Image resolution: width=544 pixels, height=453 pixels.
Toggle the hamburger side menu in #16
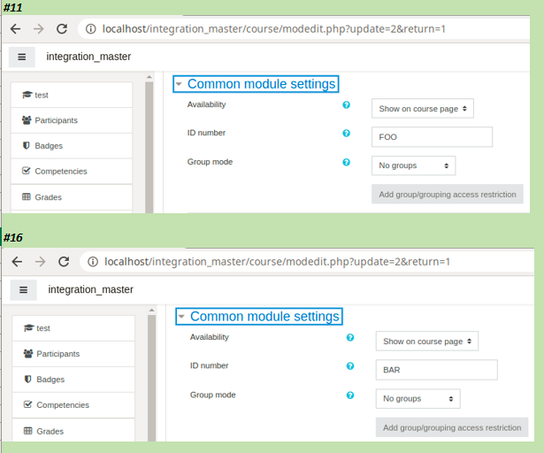tap(23, 290)
